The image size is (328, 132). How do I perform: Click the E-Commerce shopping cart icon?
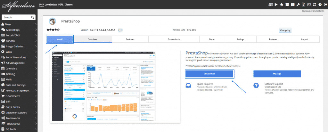pos(3,96)
